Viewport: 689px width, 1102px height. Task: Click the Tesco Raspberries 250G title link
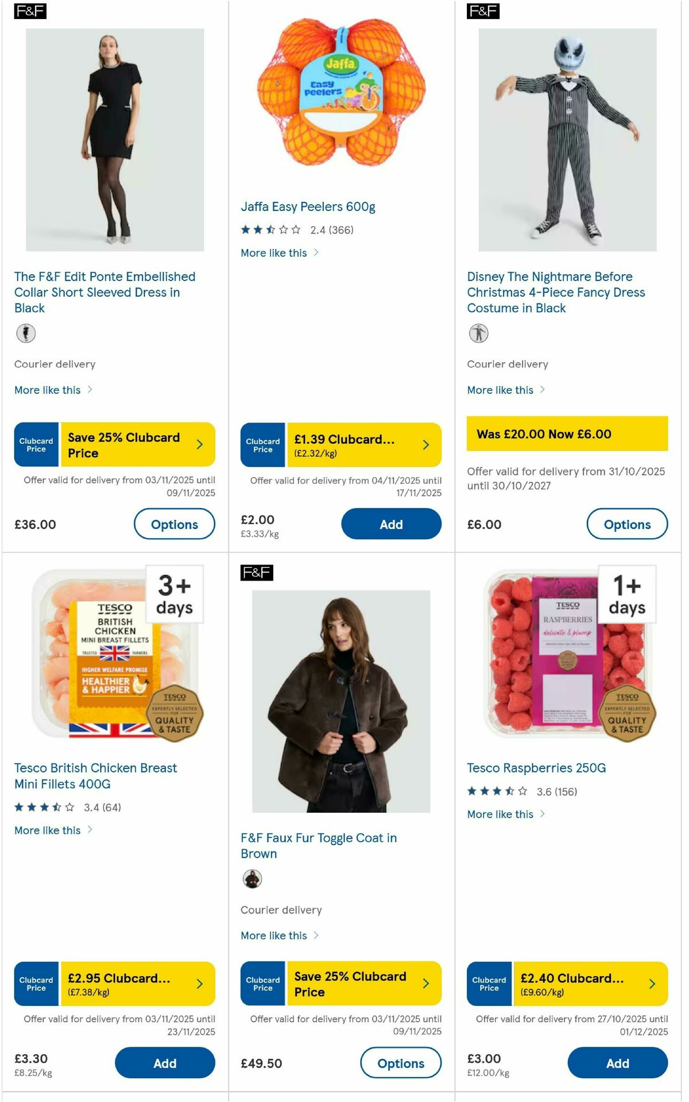pos(538,767)
